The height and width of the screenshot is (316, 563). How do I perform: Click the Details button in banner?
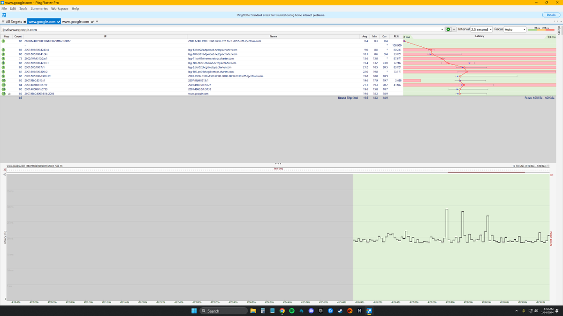(551, 15)
